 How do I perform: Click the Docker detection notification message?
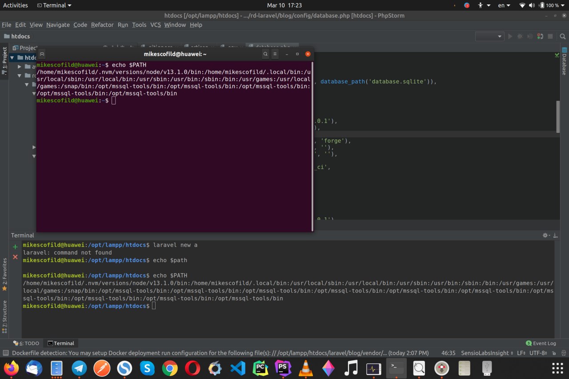[220, 353]
